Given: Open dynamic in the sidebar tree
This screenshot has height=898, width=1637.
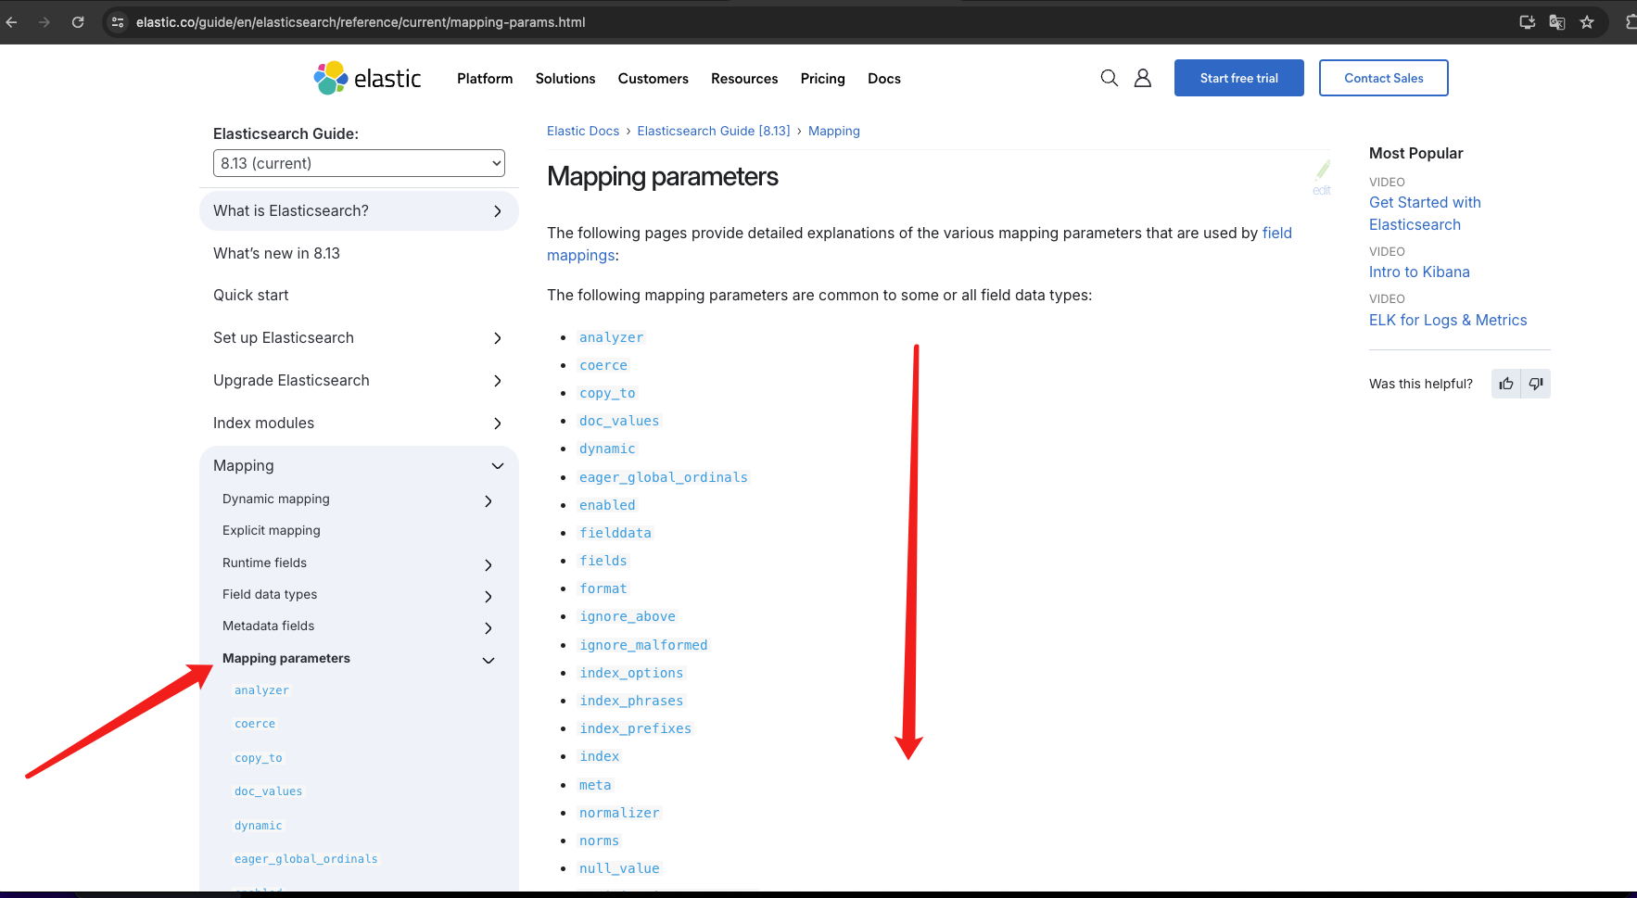Looking at the screenshot, I should 259,826.
